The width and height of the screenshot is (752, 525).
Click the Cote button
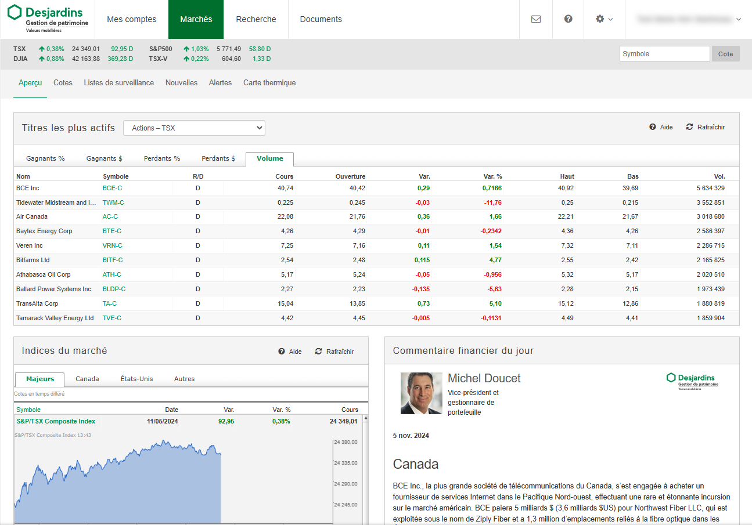[726, 54]
